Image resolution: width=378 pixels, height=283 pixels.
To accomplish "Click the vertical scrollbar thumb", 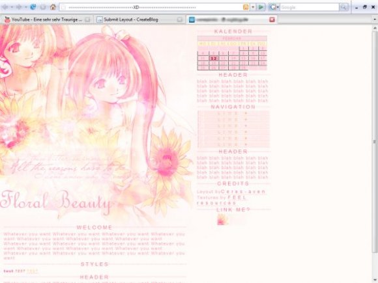I will point(375,142).
